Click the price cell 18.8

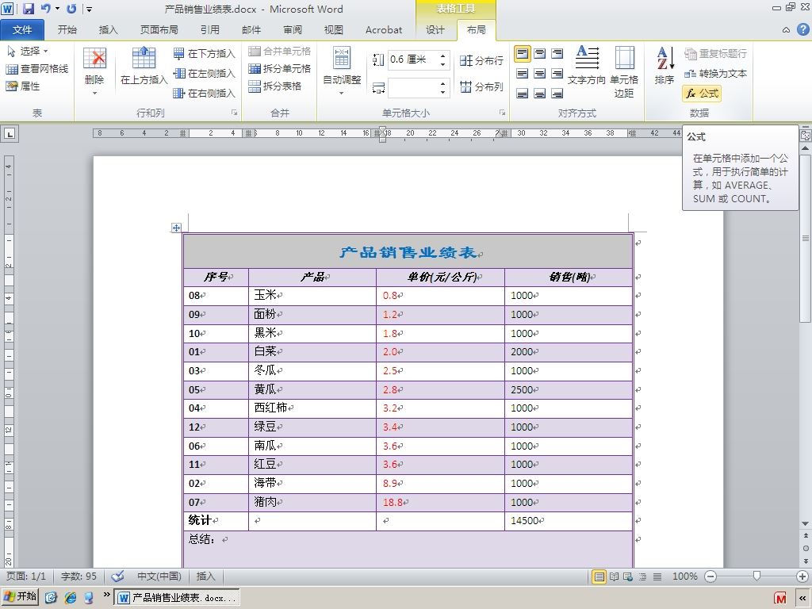pos(440,502)
